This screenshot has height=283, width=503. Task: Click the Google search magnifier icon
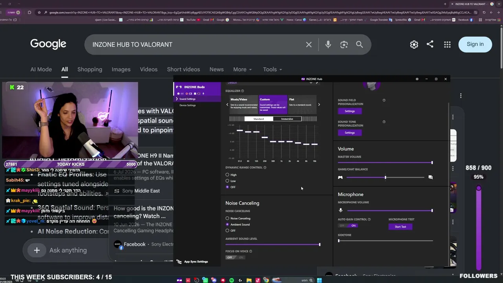tap(360, 44)
